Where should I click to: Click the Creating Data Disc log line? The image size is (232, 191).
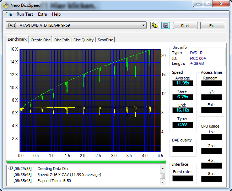click(x=53, y=169)
